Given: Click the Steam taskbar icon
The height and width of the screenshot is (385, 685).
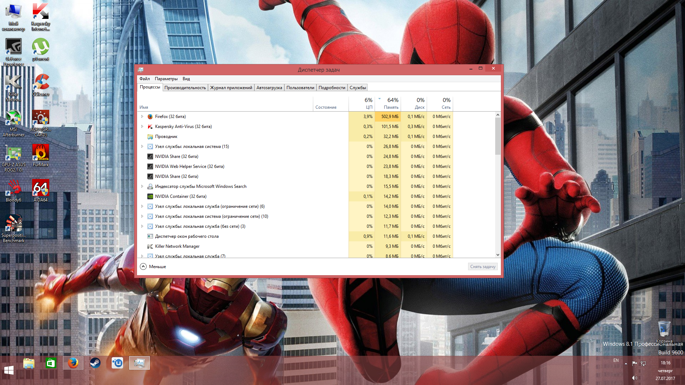Looking at the screenshot, I should 95,363.
